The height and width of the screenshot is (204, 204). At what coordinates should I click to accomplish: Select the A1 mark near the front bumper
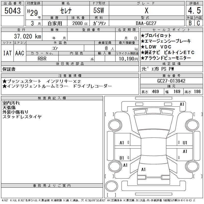tap(182, 104)
